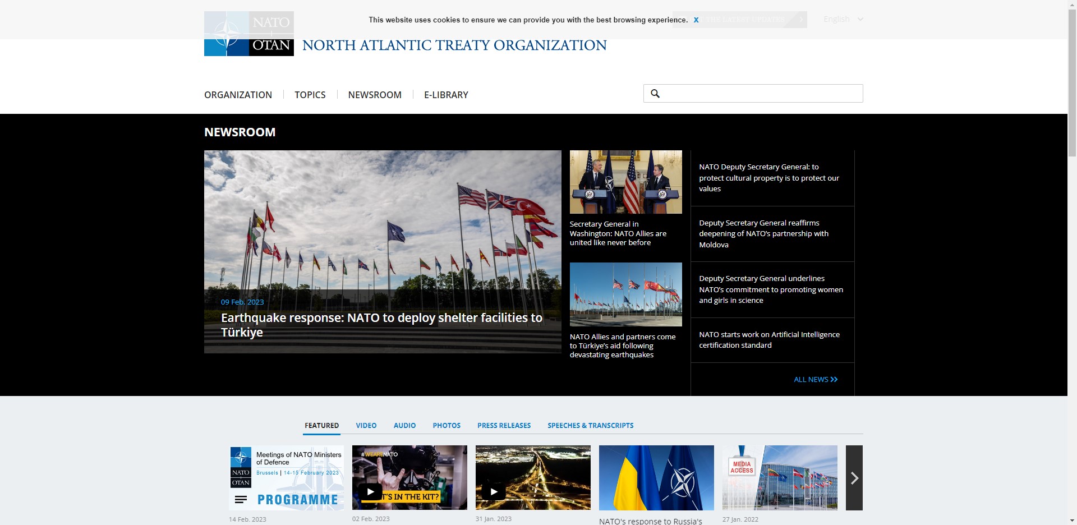Focus the site search input field

[x=753, y=94]
